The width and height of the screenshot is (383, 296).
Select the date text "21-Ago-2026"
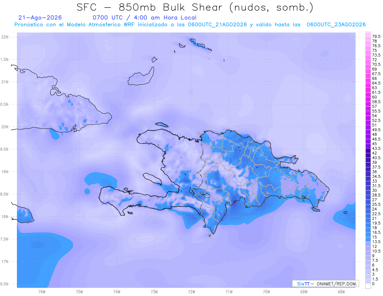coord(40,18)
